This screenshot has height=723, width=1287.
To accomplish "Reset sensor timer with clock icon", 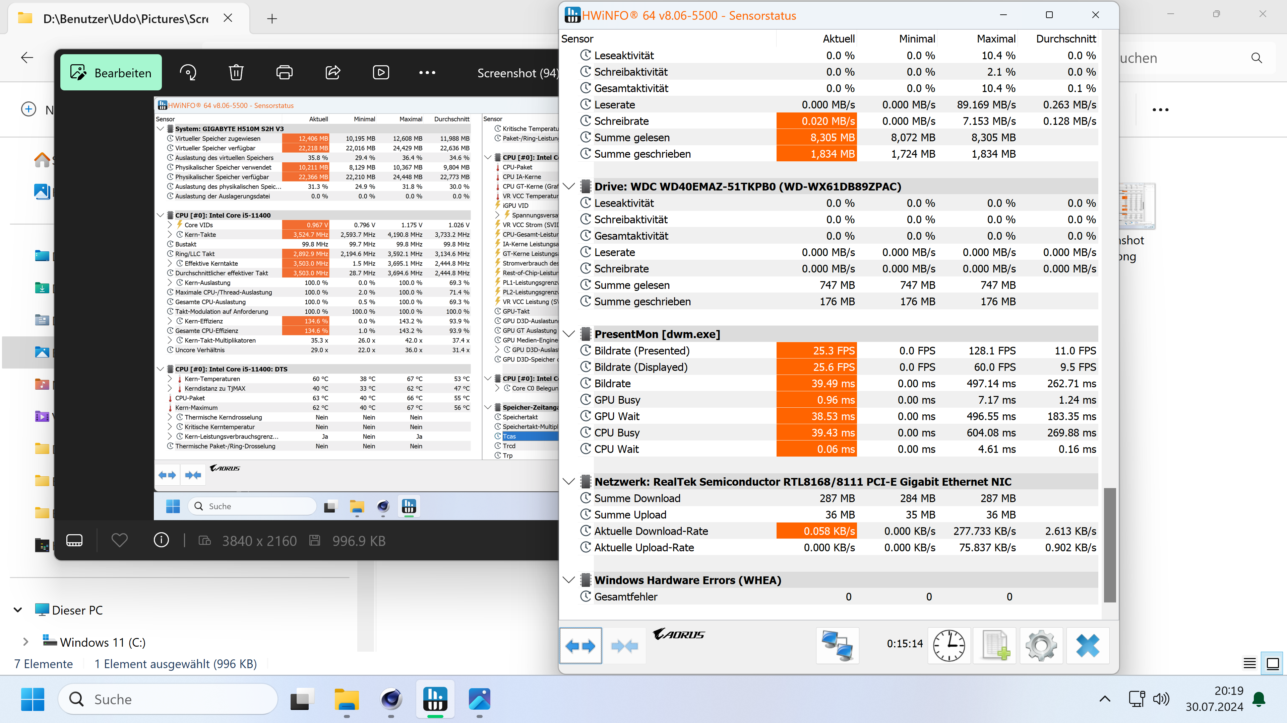I will tap(949, 646).
